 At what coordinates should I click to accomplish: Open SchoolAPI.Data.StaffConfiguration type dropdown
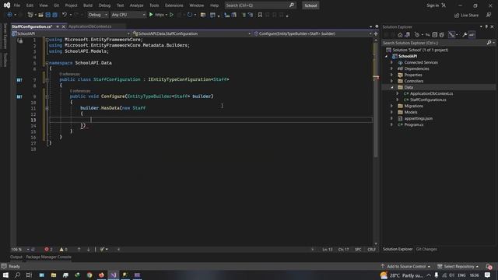192,33
